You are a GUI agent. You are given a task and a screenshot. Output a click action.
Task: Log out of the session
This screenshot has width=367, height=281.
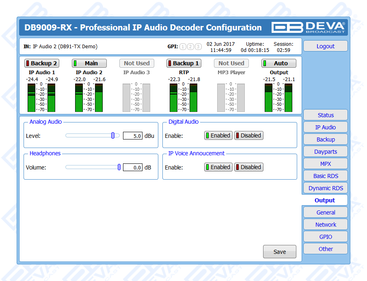[x=326, y=46]
